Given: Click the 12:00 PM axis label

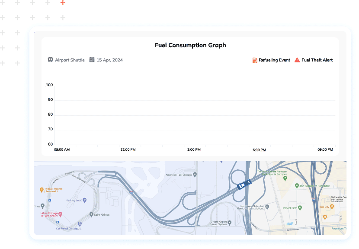Looking at the screenshot, I should coord(128,149).
